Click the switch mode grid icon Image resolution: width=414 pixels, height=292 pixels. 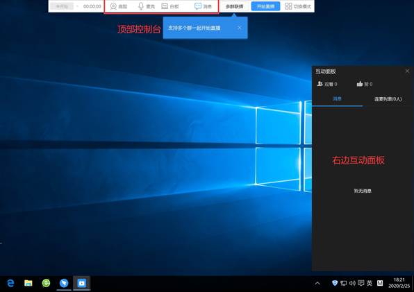288,6
